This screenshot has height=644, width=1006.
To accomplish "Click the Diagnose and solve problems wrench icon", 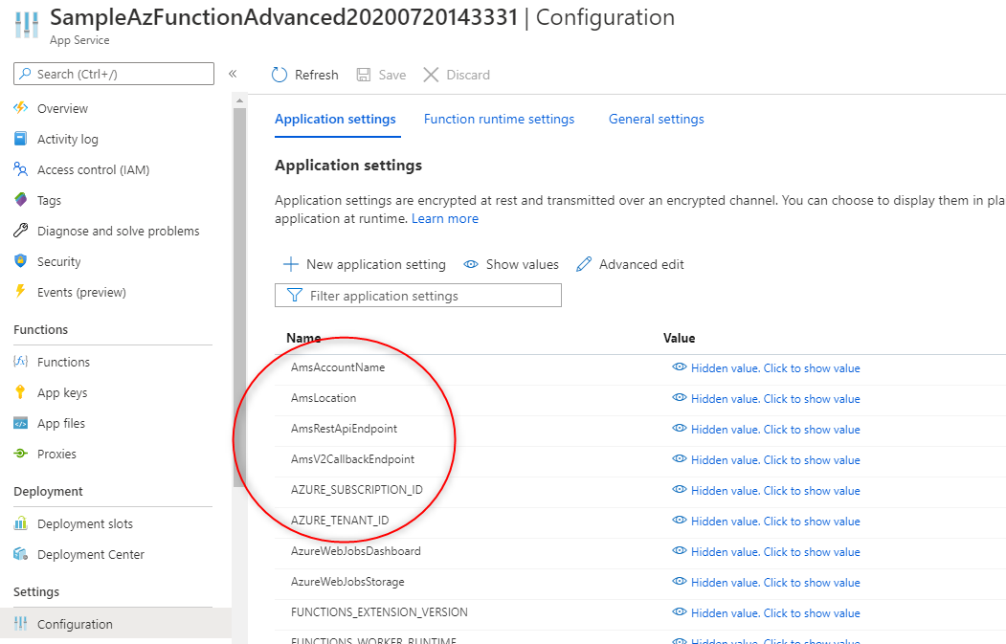I will tap(20, 231).
